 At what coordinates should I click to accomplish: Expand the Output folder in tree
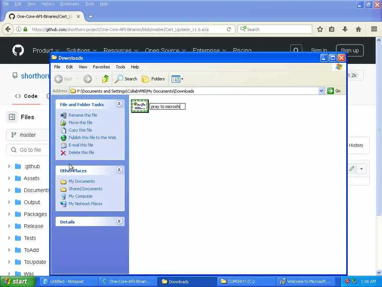[x=9, y=202]
